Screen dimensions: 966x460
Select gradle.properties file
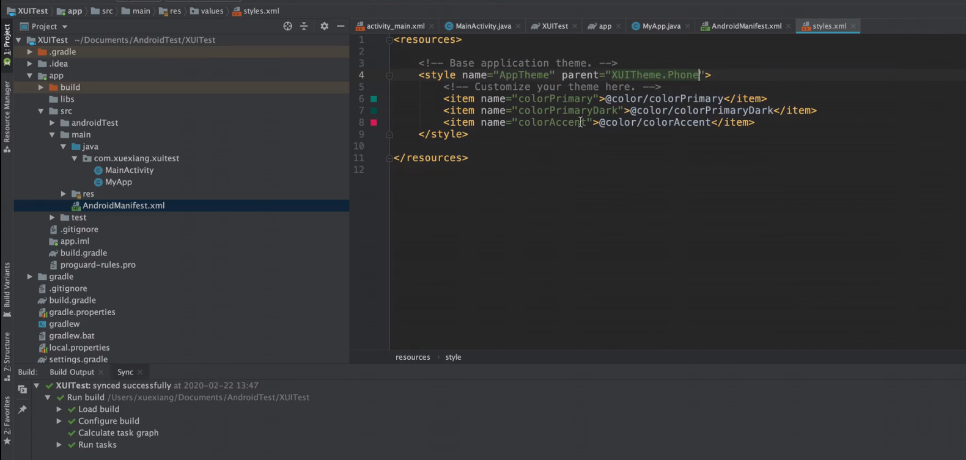pyautogui.click(x=82, y=312)
